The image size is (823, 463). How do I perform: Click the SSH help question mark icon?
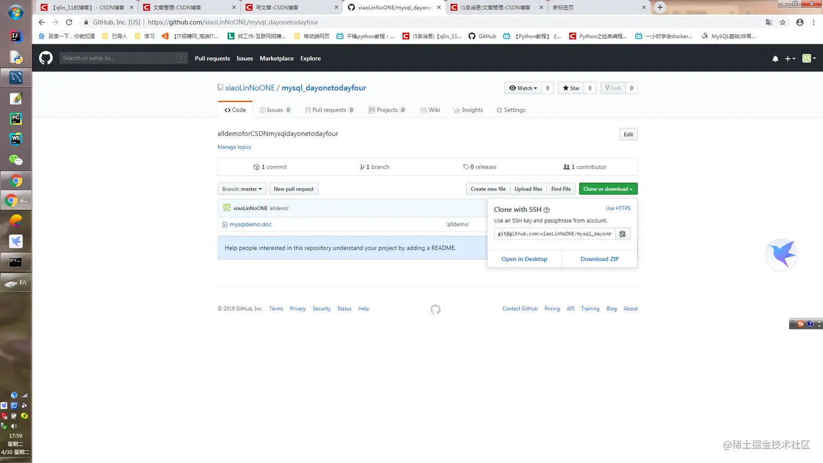click(x=546, y=210)
